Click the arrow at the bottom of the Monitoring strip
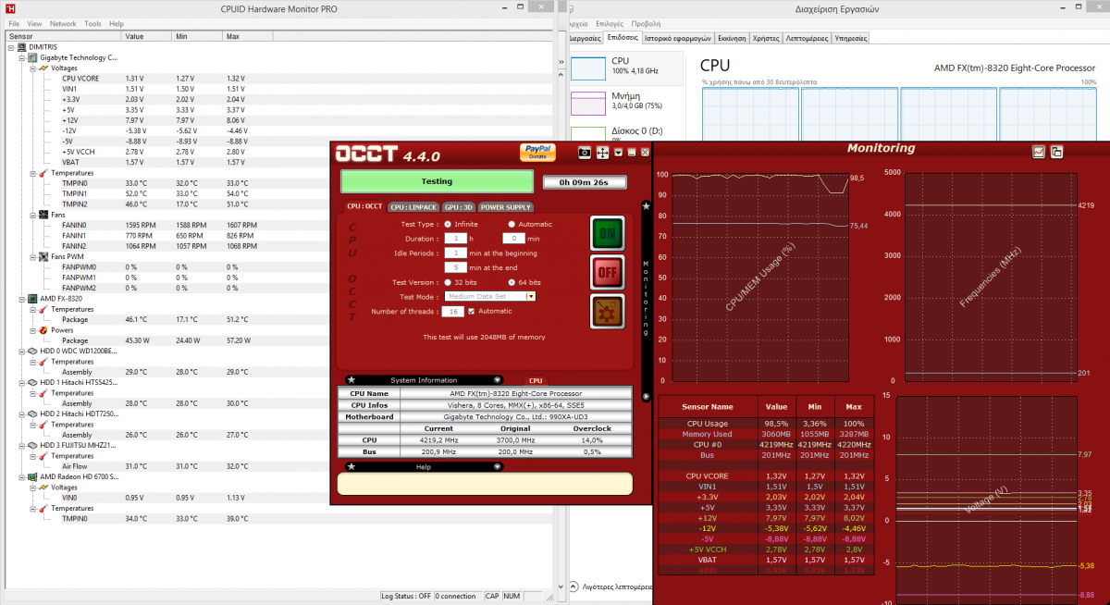Viewport: 1110px width, 605px height. pyautogui.click(x=646, y=397)
